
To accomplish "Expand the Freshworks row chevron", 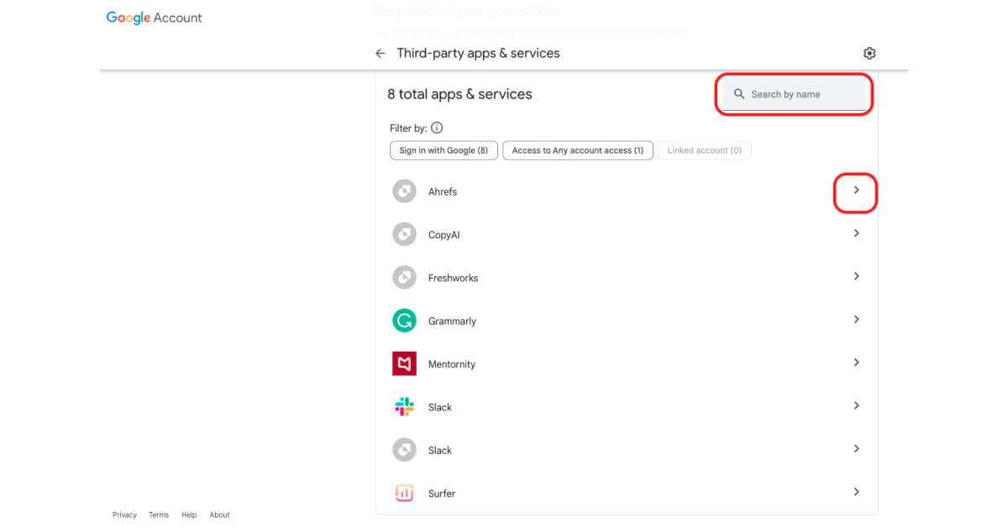I will (856, 276).
